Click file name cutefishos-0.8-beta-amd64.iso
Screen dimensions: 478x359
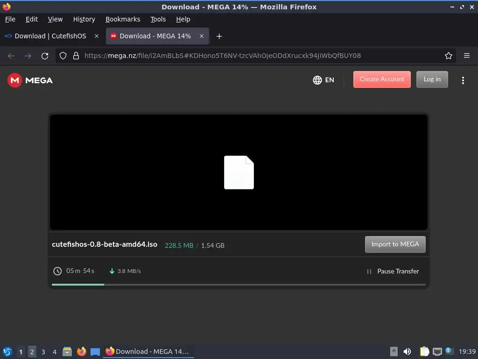(x=105, y=244)
